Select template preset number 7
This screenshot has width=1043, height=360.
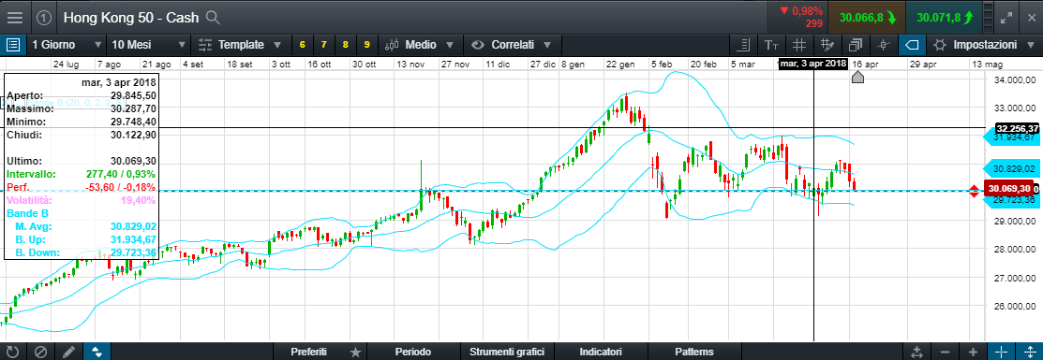coord(324,45)
